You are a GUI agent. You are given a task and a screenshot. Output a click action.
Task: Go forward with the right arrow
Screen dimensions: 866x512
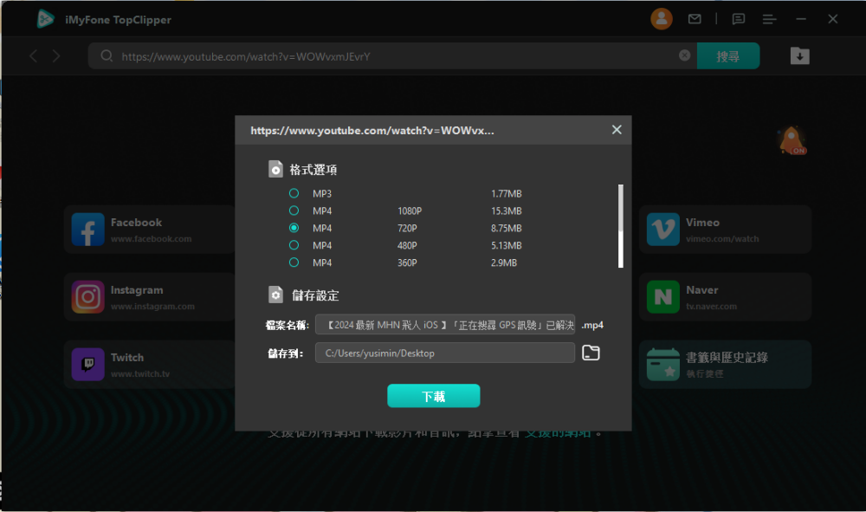(55, 55)
